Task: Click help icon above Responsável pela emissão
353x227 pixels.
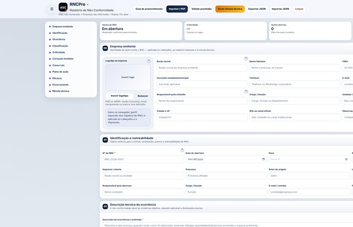Action: pyautogui.click(x=246, y=91)
